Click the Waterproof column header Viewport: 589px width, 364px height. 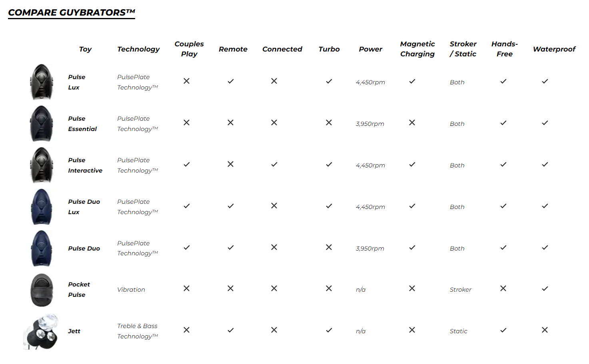pyautogui.click(x=554, y=49)
